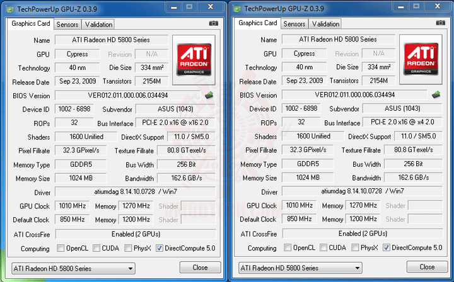Toggle the PhysX checkbox in the right window
454x282 pixels.
[355, 247]
